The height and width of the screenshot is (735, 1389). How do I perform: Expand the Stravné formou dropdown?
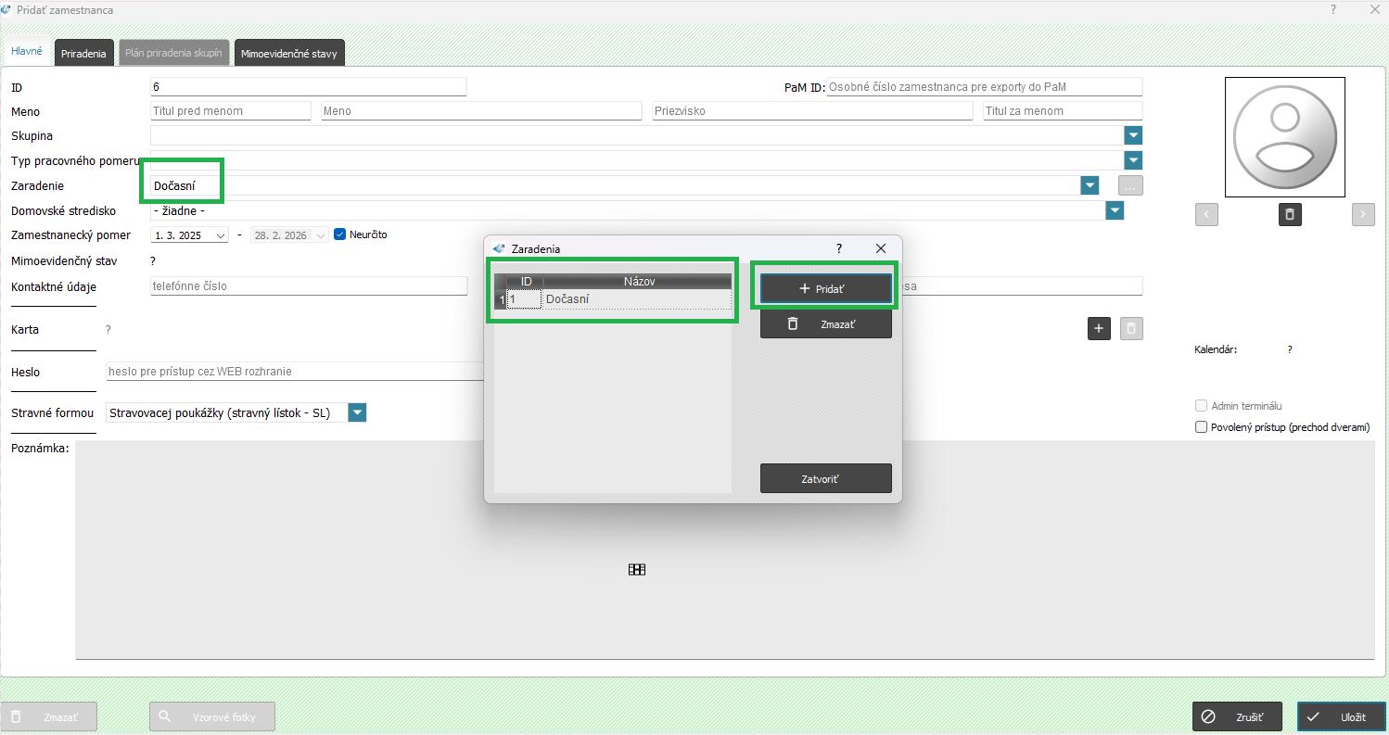click(x=357, y=412)
